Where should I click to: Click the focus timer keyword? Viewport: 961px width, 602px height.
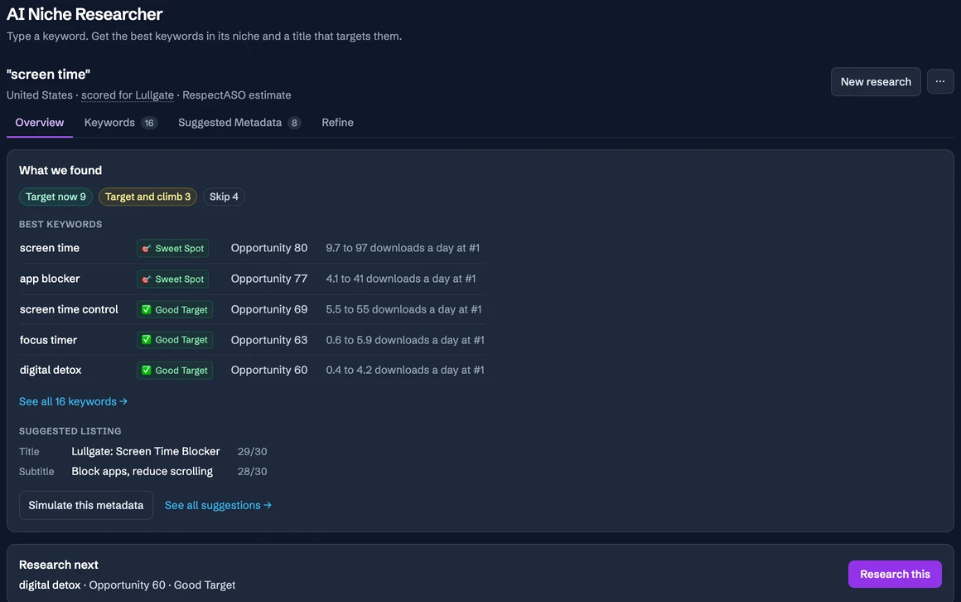point(48,340)
